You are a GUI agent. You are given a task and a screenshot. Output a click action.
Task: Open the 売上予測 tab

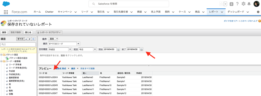tap(156, 12)
